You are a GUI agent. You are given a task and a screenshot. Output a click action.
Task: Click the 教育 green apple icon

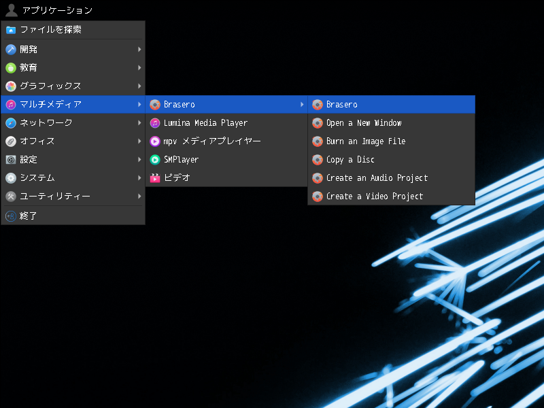point(11,67)
